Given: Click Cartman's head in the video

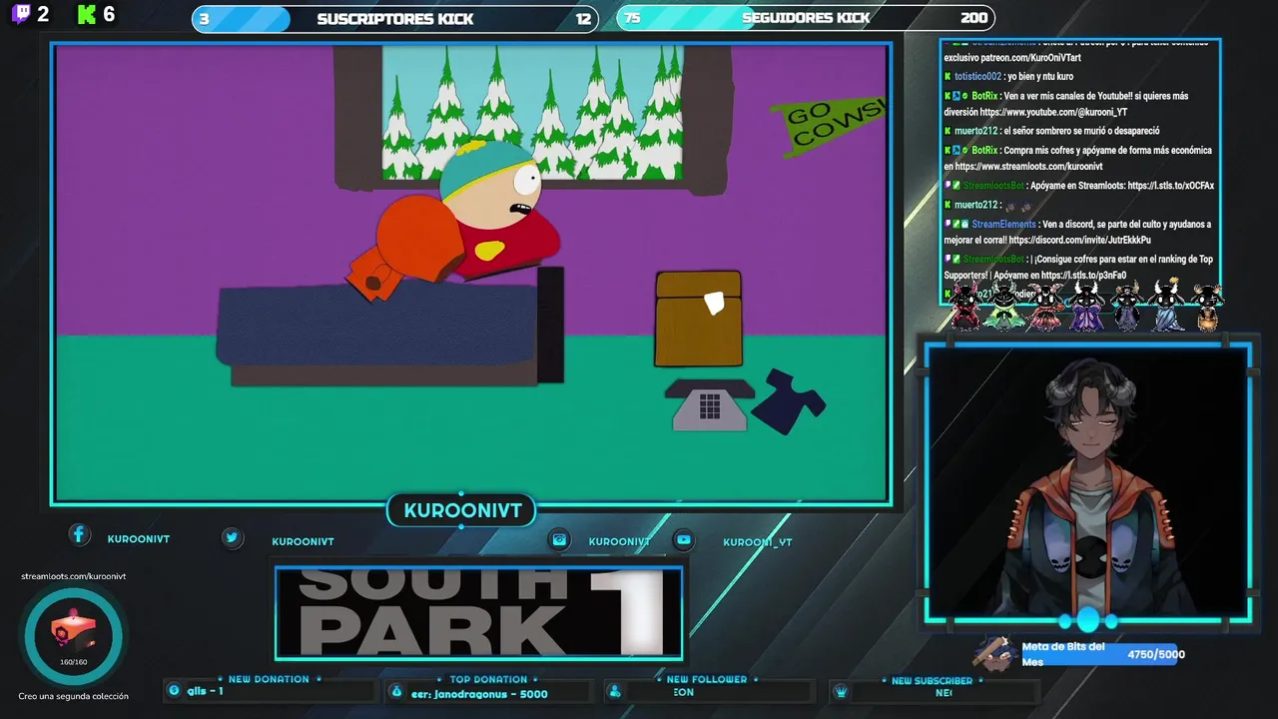Looking at the screenshot, I should (491, 185).
